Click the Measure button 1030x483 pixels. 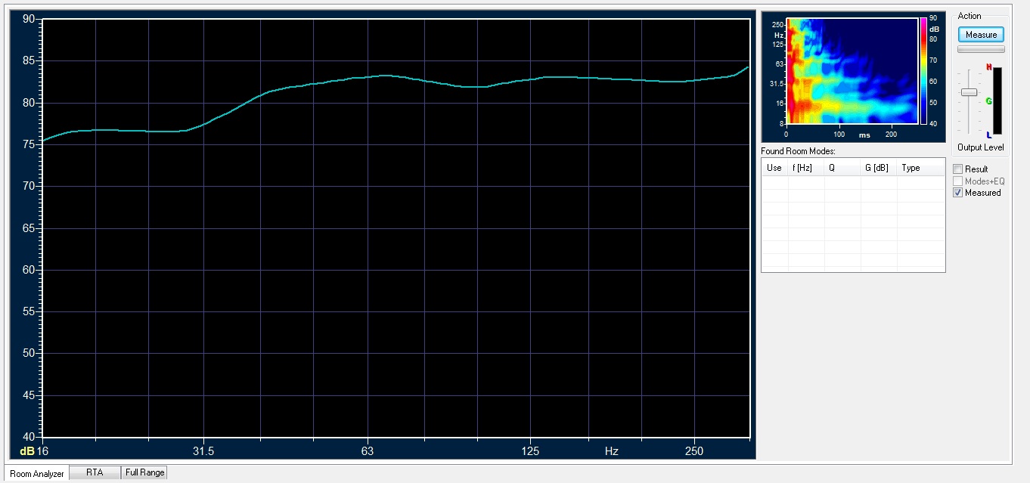click(x=981, y=35)
